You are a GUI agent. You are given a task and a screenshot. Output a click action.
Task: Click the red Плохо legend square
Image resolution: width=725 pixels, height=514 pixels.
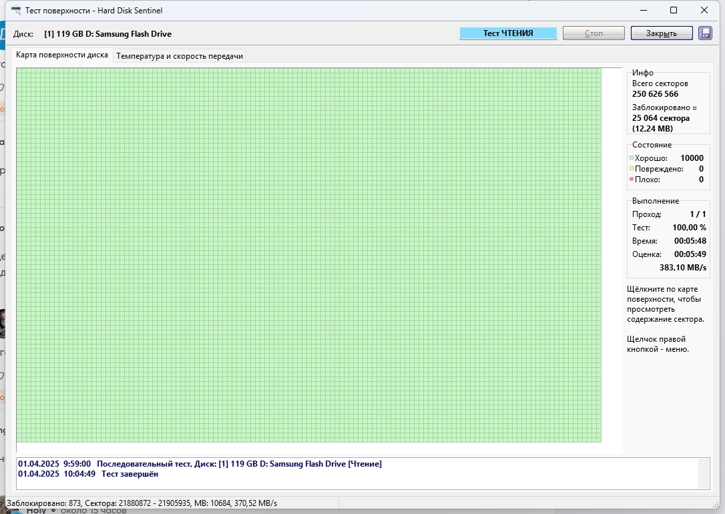pos(632,180)
